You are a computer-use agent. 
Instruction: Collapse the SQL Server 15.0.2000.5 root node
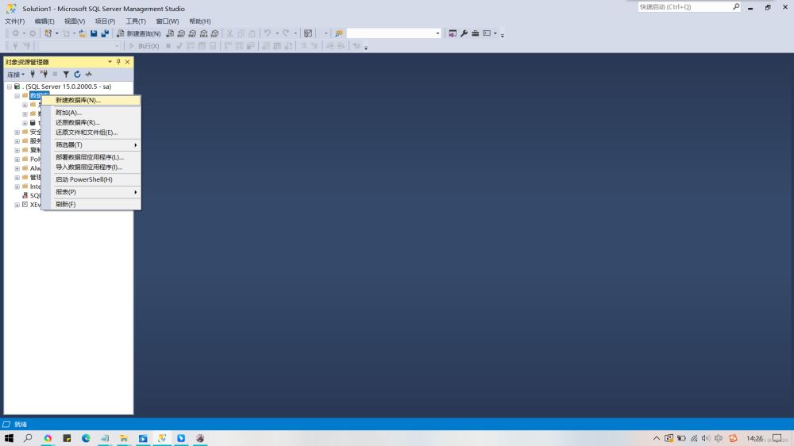point(10,87)
